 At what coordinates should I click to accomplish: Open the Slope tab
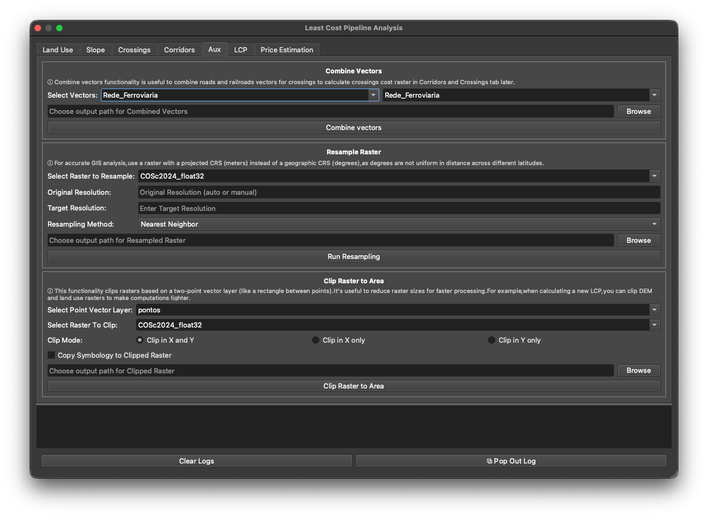tap(96, 50)
